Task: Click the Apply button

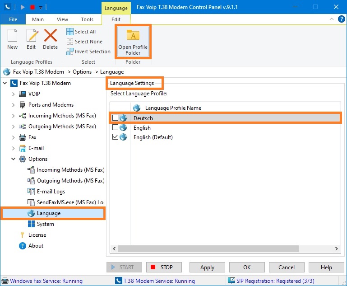Action: 208,267
